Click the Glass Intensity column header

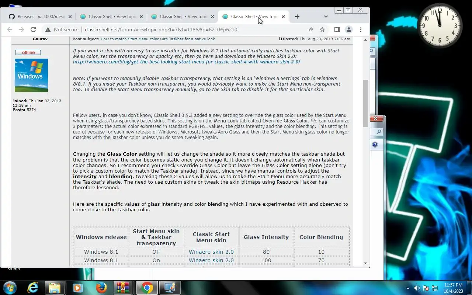click(266, 237)
